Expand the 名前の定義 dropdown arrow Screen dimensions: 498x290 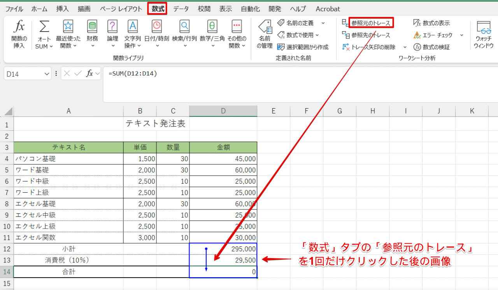pos(322,23)
